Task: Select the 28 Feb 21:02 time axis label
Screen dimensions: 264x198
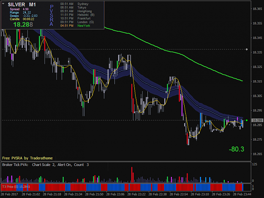Action: [31, 194]
